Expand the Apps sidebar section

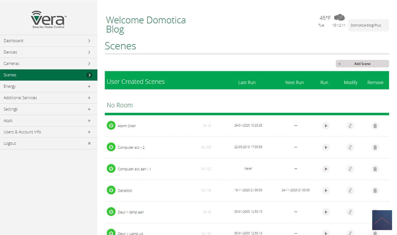point(49,121)
